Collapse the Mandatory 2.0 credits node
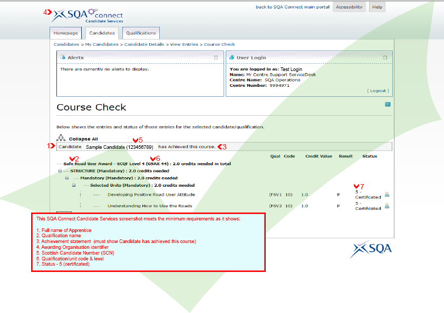The height and width of the screenshot is (313, 444). 67,178
